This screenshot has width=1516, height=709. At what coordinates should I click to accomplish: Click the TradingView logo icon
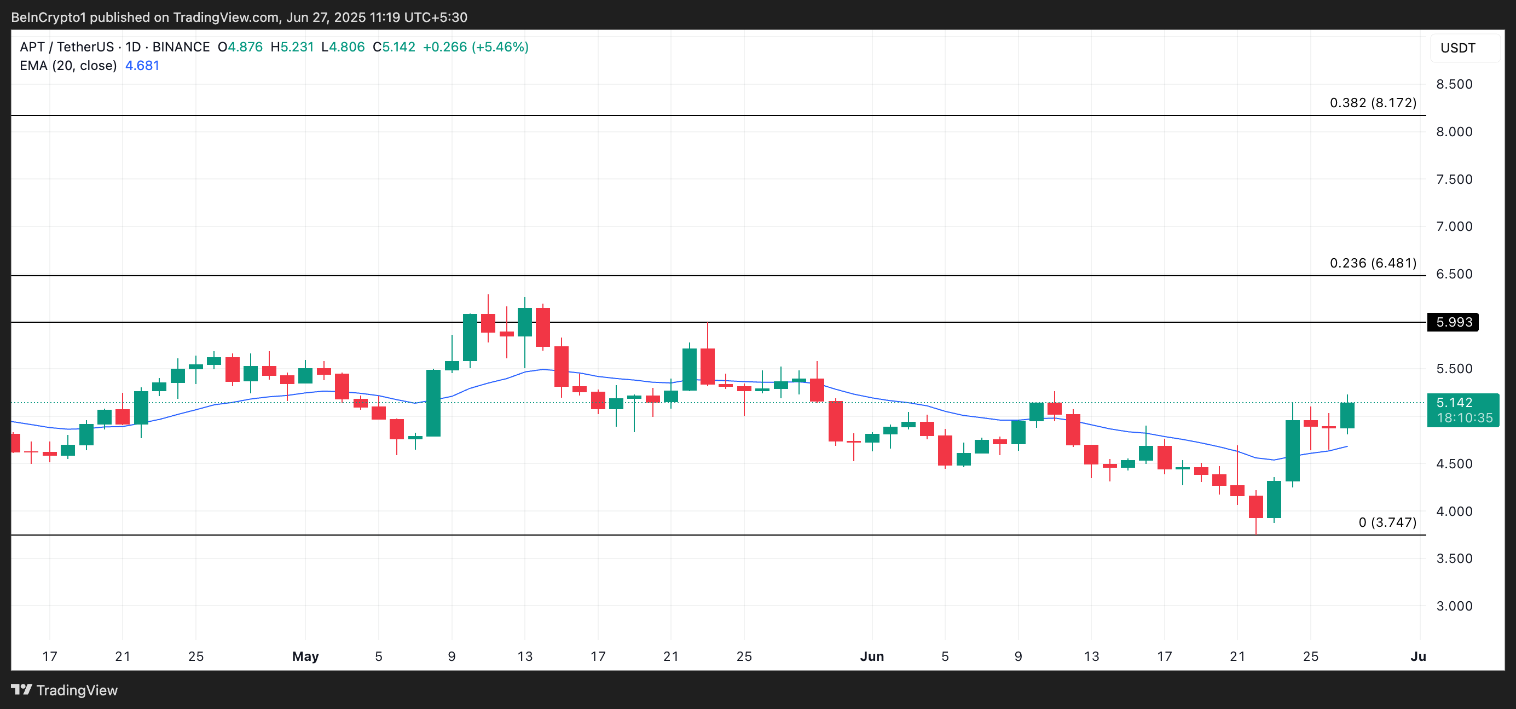coord(22,690)
